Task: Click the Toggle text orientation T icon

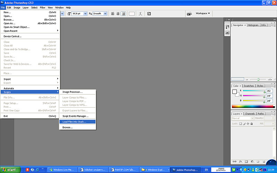Action: 69,14
